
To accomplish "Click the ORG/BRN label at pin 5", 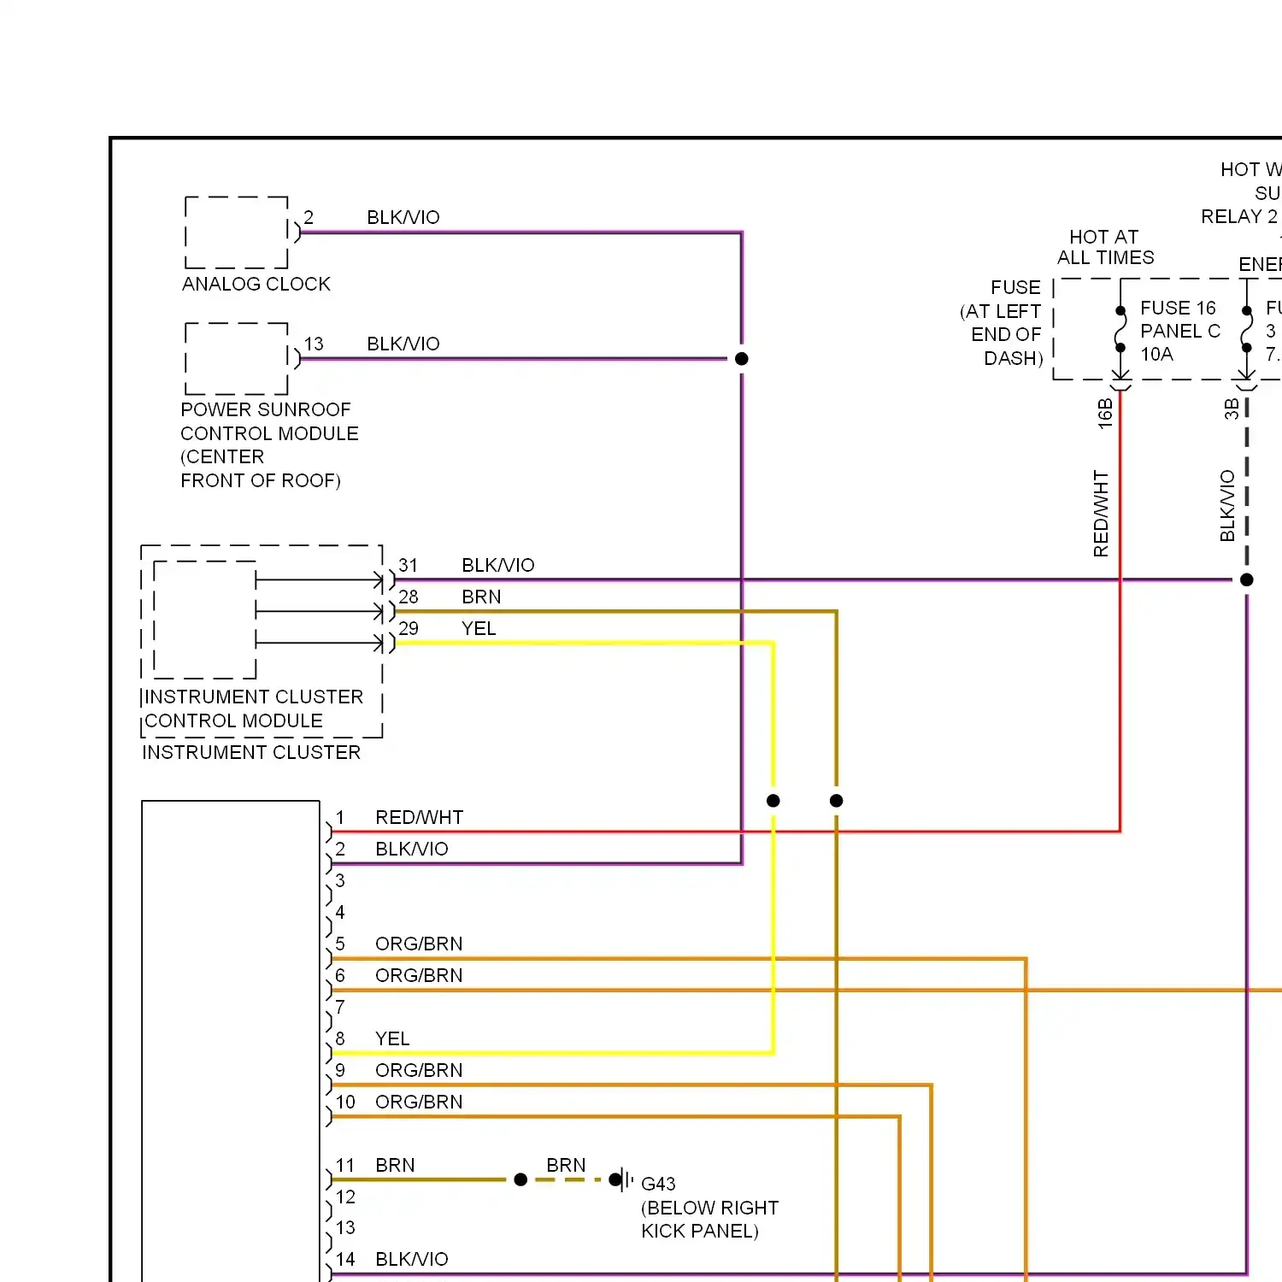I will tap(419, 944).
